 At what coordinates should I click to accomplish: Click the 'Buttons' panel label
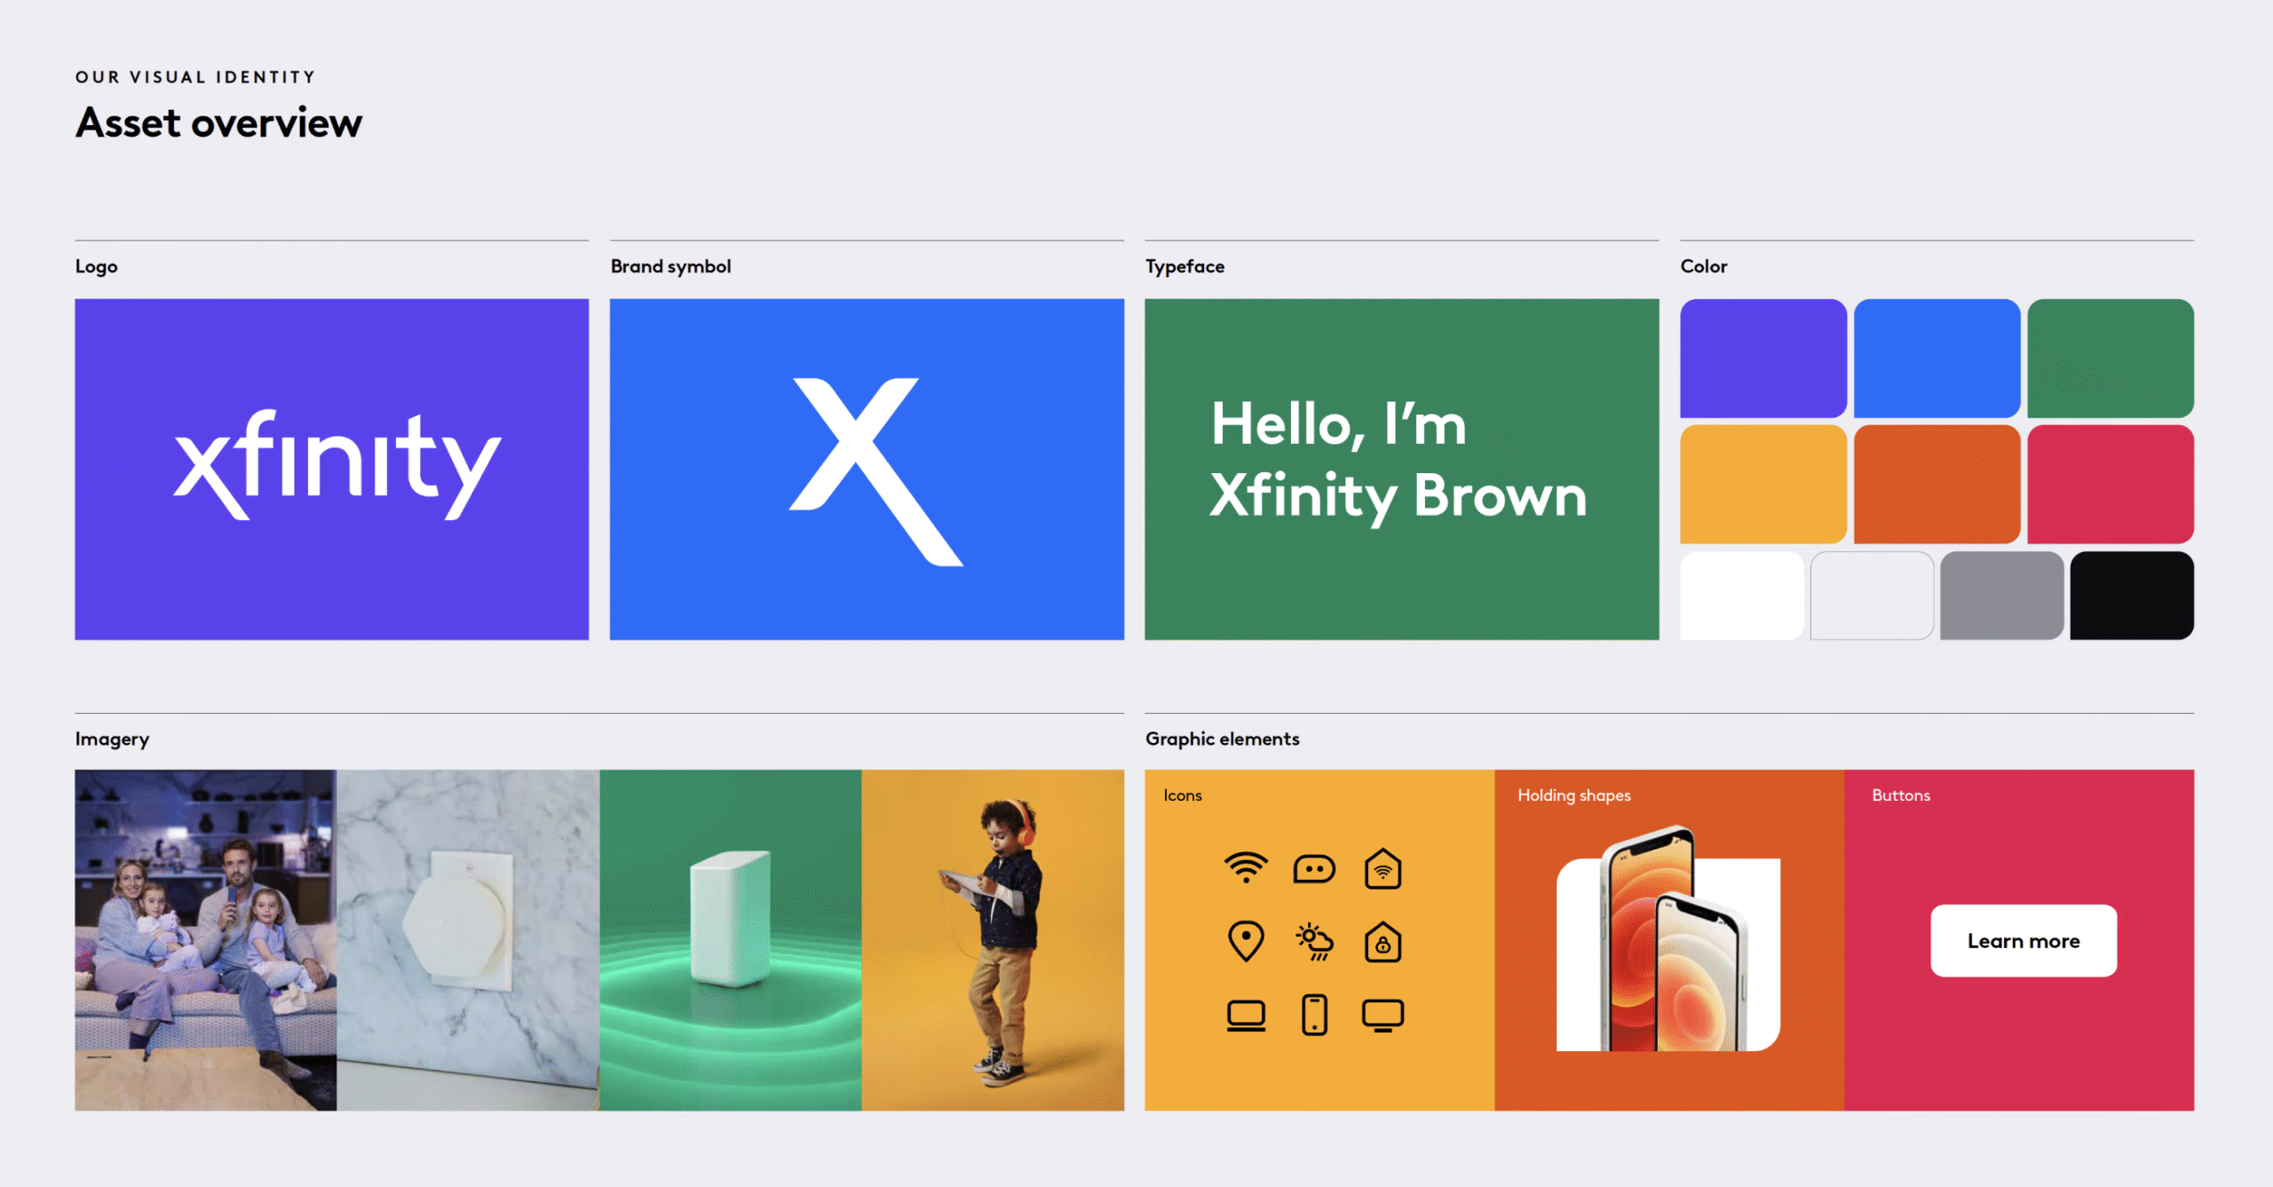tap(1900, 795)
